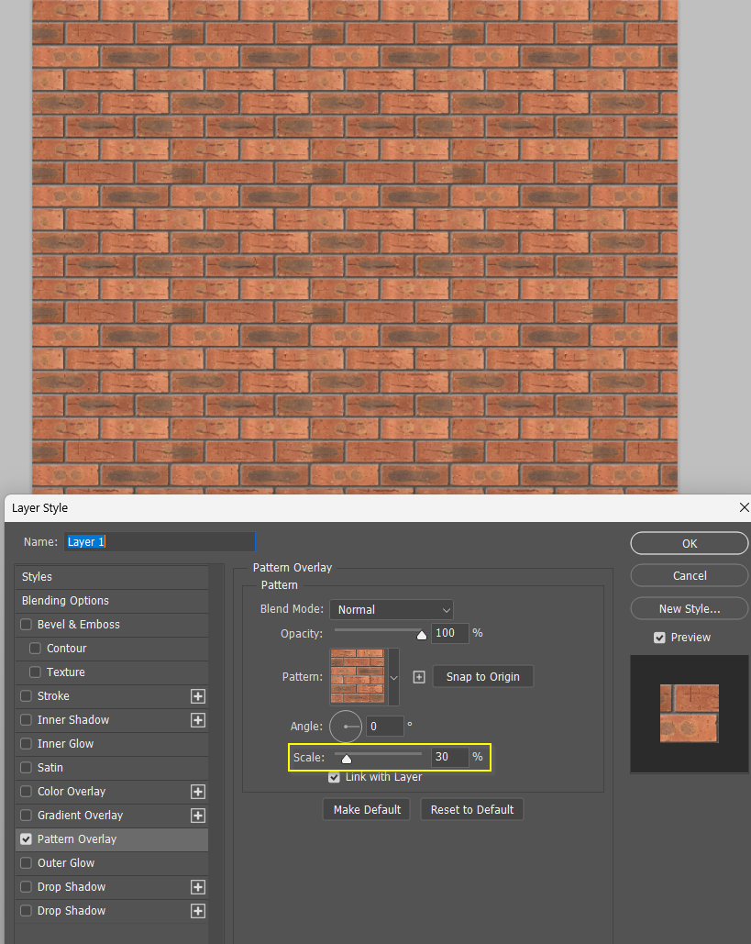751x944 pixels.
Task: Click the angle dial control
Action: pyautogui.click(x=346, y=726)
